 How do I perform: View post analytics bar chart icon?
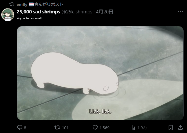(x=133, y=128)
